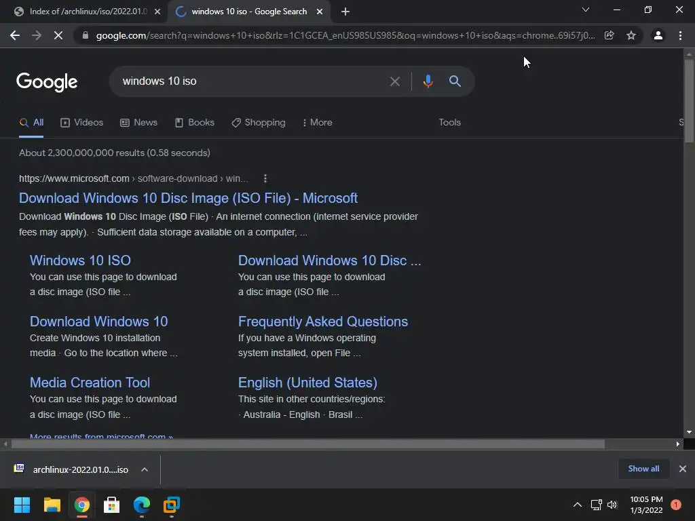This screenshot has height=521, width=695.
Task: Clear the search box text
Action: pyautogui.click(x=394, y=81)
